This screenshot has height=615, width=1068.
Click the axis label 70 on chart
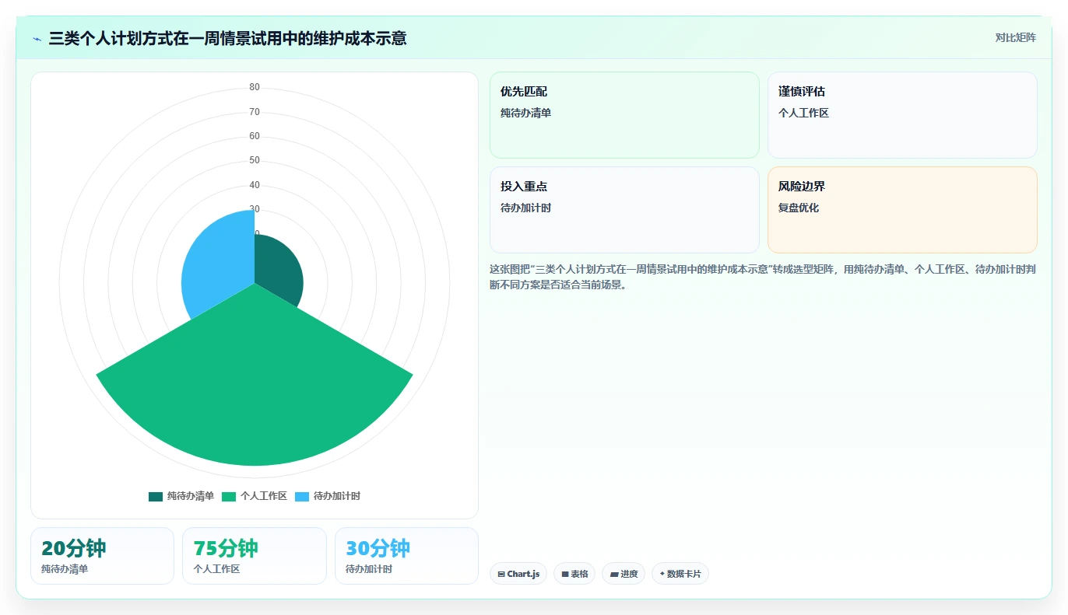[x=255, y=112]
